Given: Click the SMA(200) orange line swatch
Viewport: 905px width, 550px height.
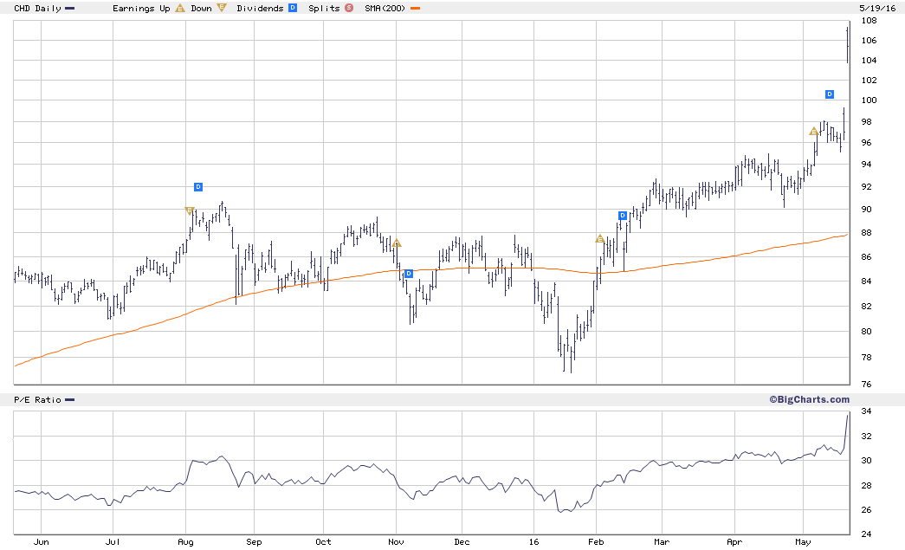Looking at the screenshot, I should [415, 8].
